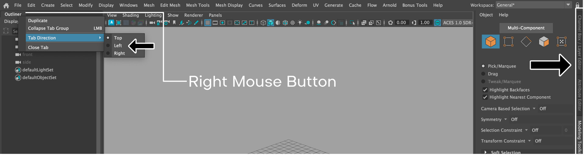584x155 pixels.
Task: Select the Pick/Marquee radio button
Action: point(483,66)
